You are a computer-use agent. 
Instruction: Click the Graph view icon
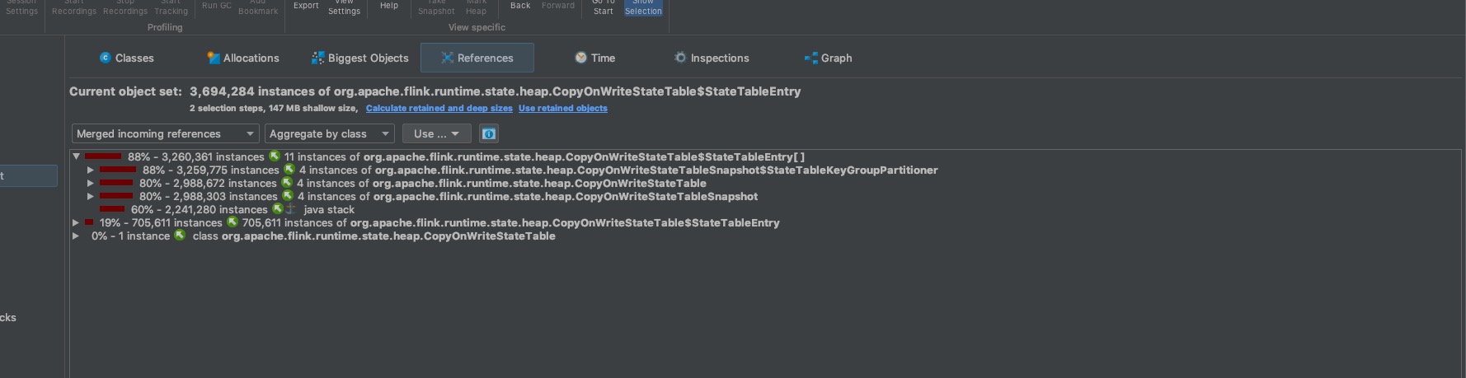point(811,58)
